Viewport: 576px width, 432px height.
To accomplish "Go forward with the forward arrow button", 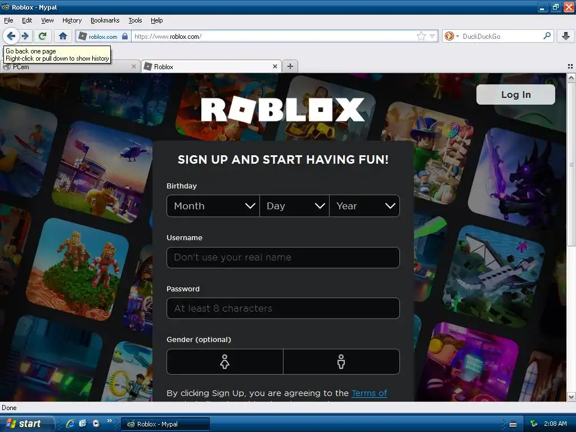I will click(x=25, y=36).
